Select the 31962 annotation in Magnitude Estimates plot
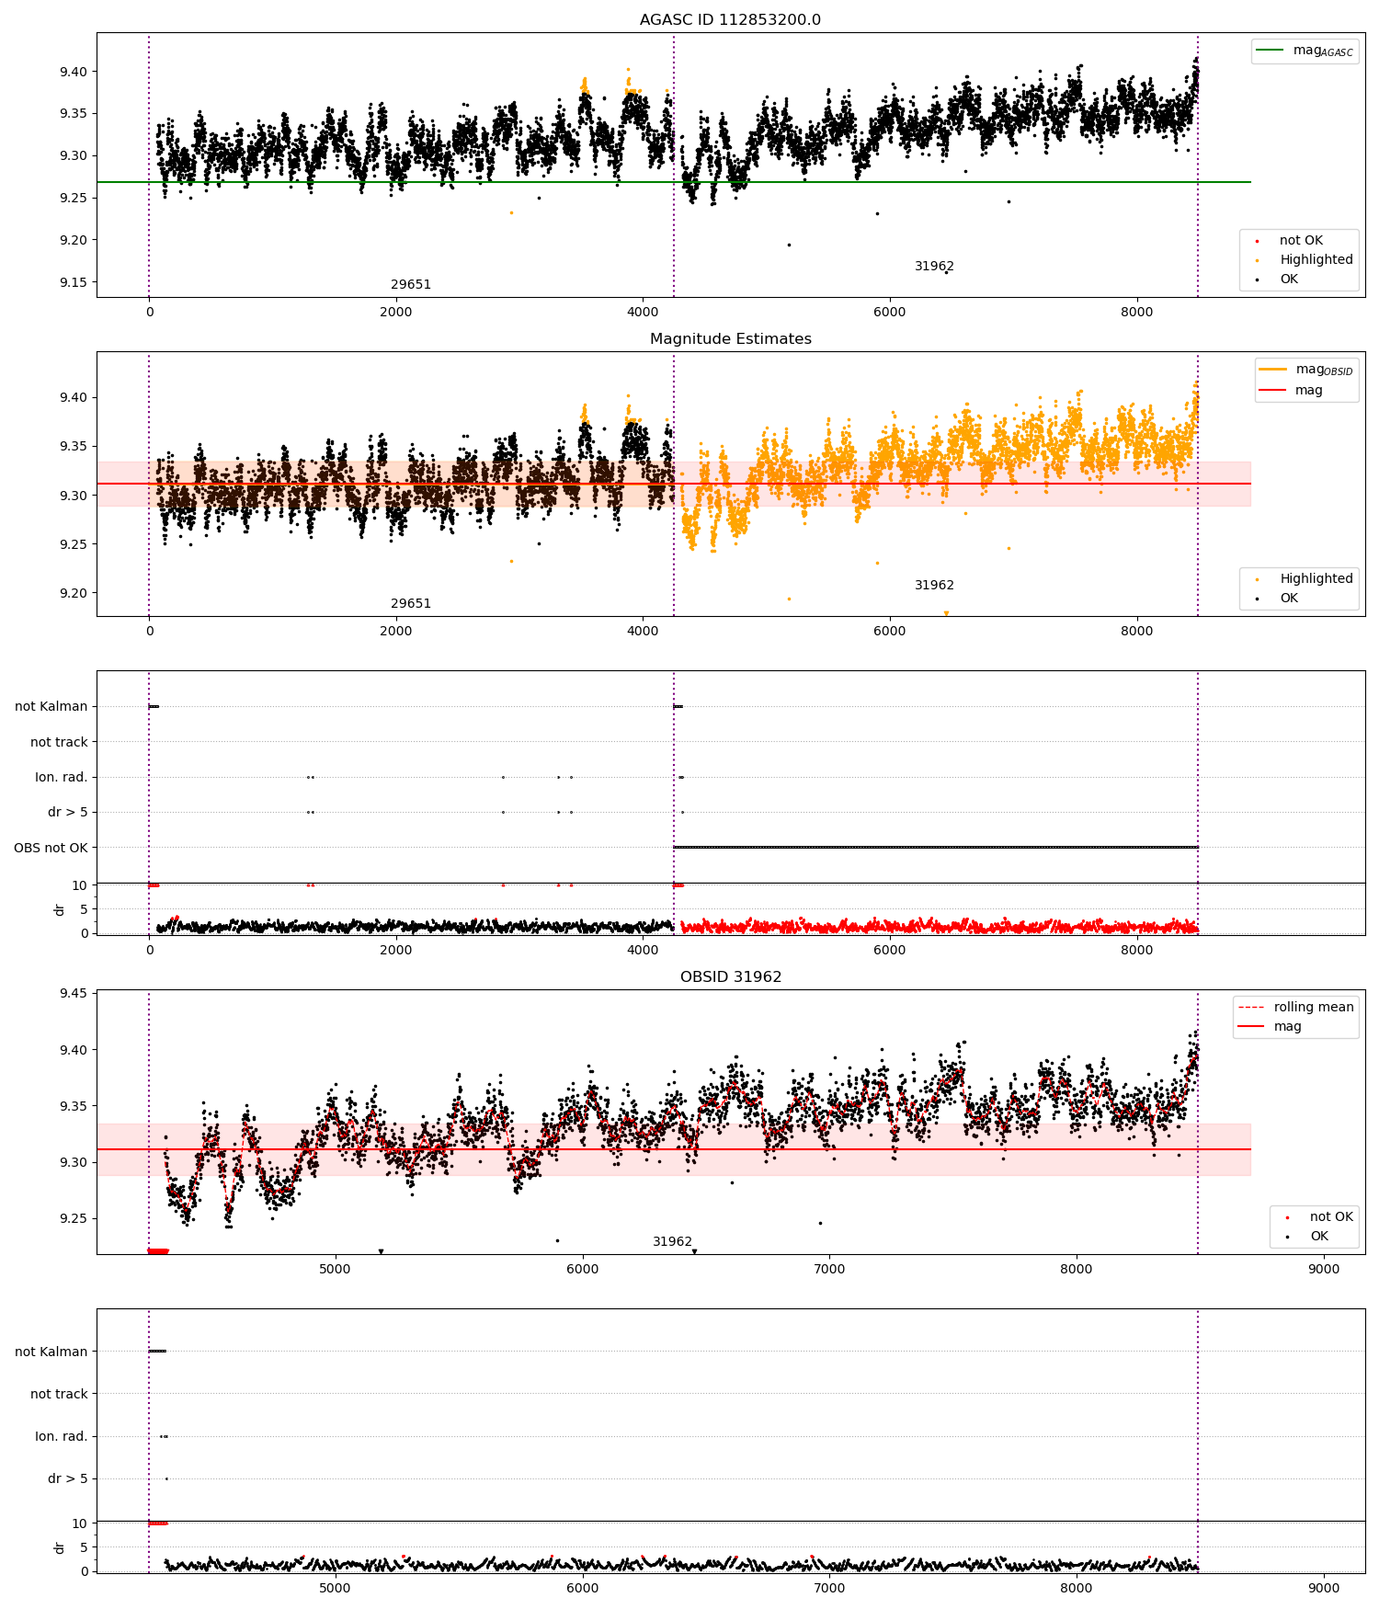Image resolution: width=1379 pixels, height=1609 pixels. pyautogui.click(x=934, y=586)
